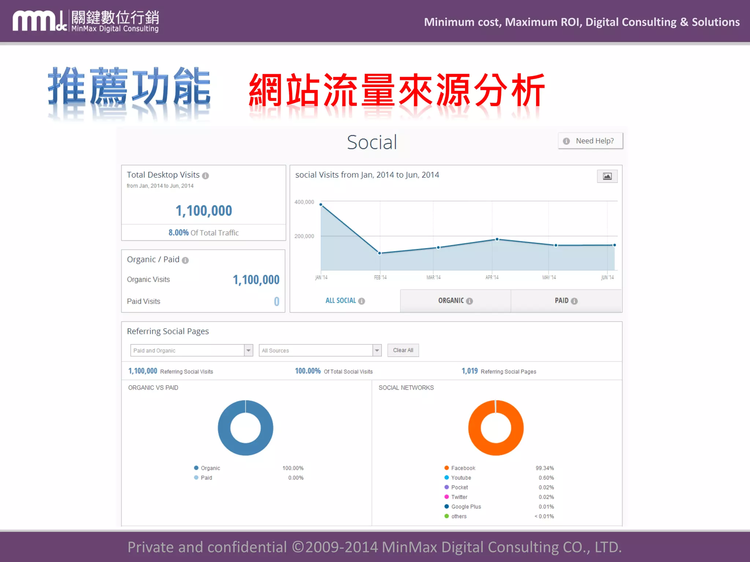Click info icon next to ORGANIC tab
This screenshot has width=750, height=562.
[x=469, y=301]
